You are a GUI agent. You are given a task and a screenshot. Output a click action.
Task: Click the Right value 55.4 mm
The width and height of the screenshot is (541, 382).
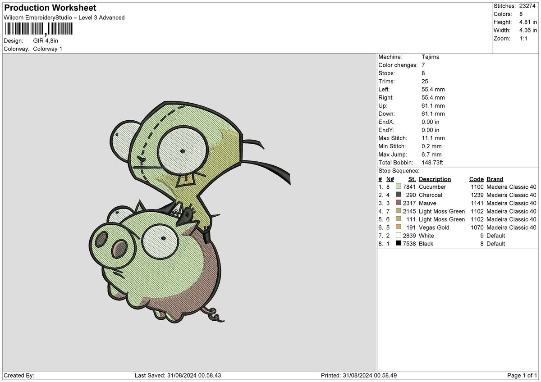(433, 97)
